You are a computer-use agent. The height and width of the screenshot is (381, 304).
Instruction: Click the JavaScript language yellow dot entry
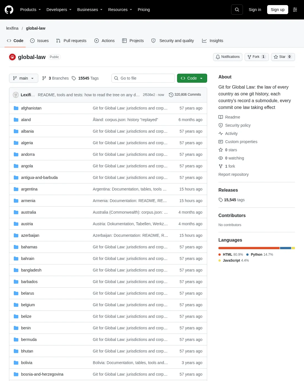coord(234,260)
